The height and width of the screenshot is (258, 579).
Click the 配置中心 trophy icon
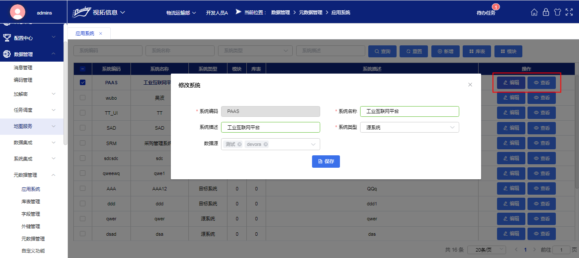[x=7, y=38]
